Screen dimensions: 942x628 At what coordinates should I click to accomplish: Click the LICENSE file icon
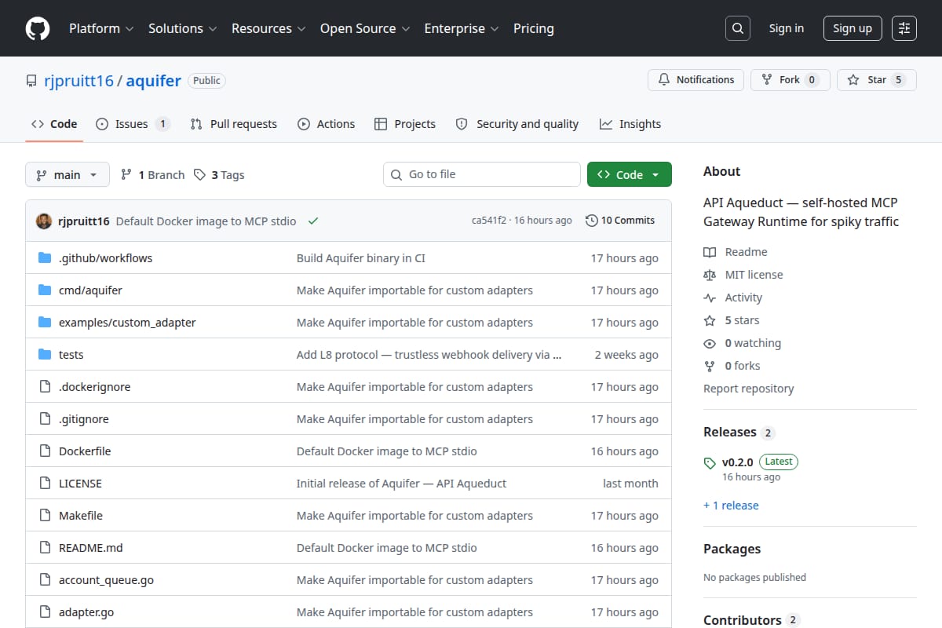[x=45, y=484]
